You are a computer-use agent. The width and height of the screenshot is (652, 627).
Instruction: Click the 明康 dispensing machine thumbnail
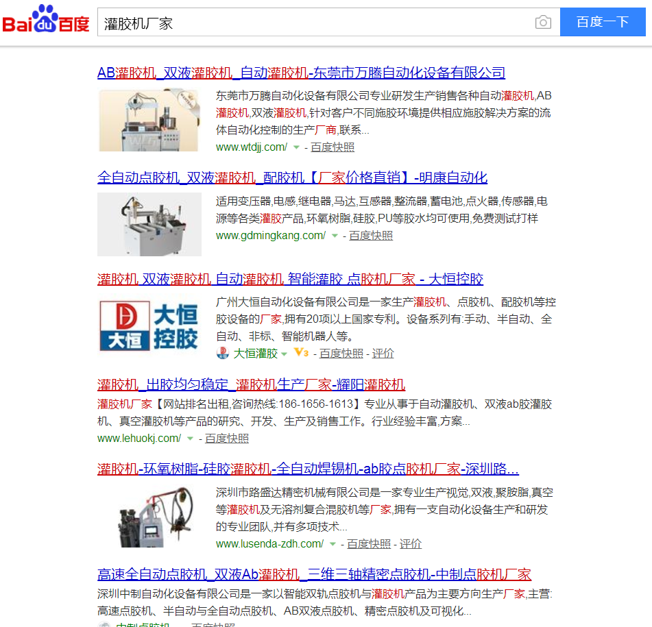pyautogui.click(x=149, y=224)
